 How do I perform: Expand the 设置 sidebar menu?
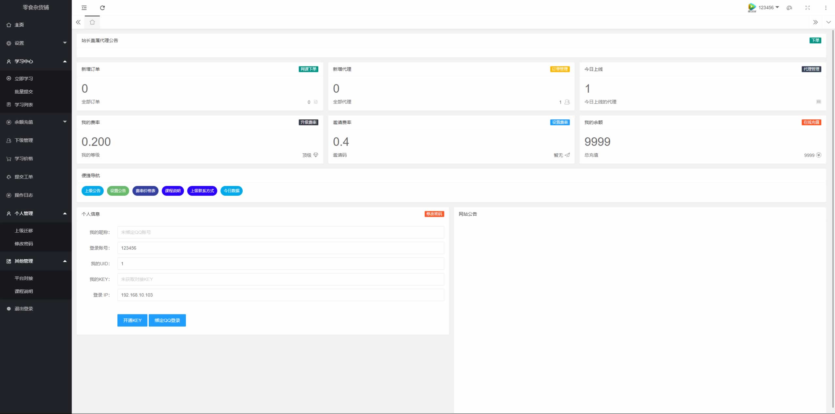36,43
